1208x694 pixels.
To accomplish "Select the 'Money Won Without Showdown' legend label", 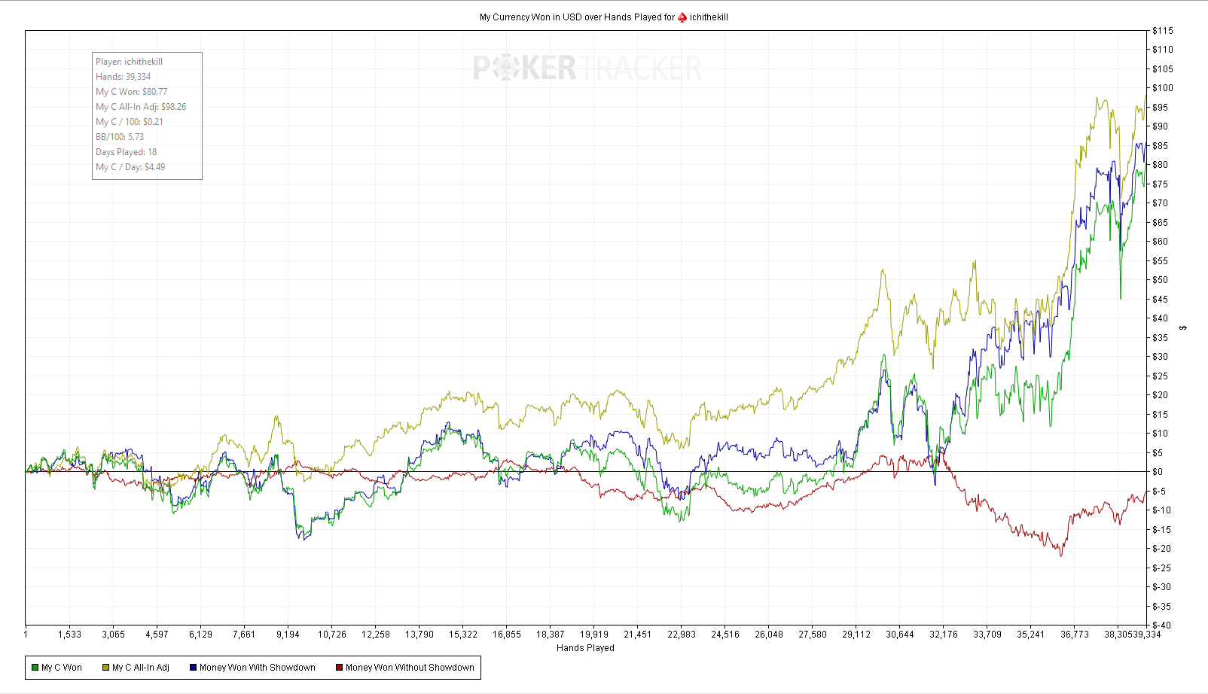I will [x=410, y=668].
